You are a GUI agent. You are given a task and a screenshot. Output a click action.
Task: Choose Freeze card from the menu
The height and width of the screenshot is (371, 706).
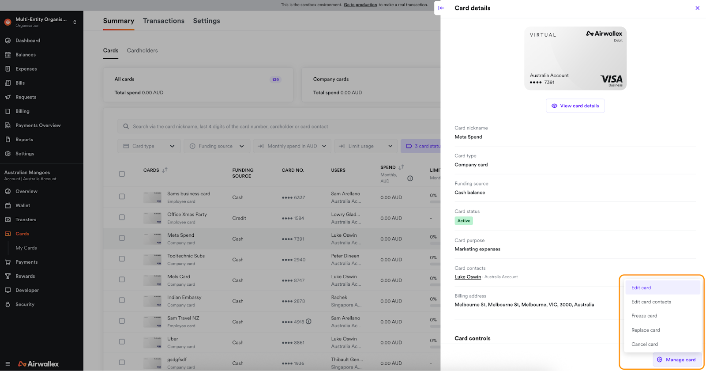(x=644, y=316)
